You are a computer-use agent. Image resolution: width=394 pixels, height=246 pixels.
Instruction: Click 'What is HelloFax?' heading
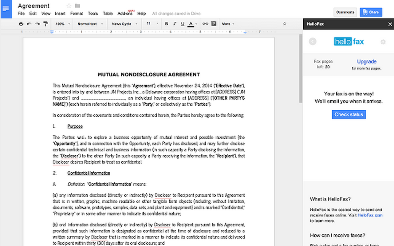coord(330,199)
